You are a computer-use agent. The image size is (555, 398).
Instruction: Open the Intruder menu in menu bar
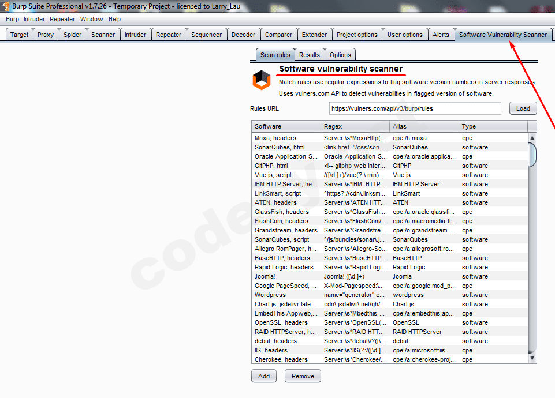[34, 19]
